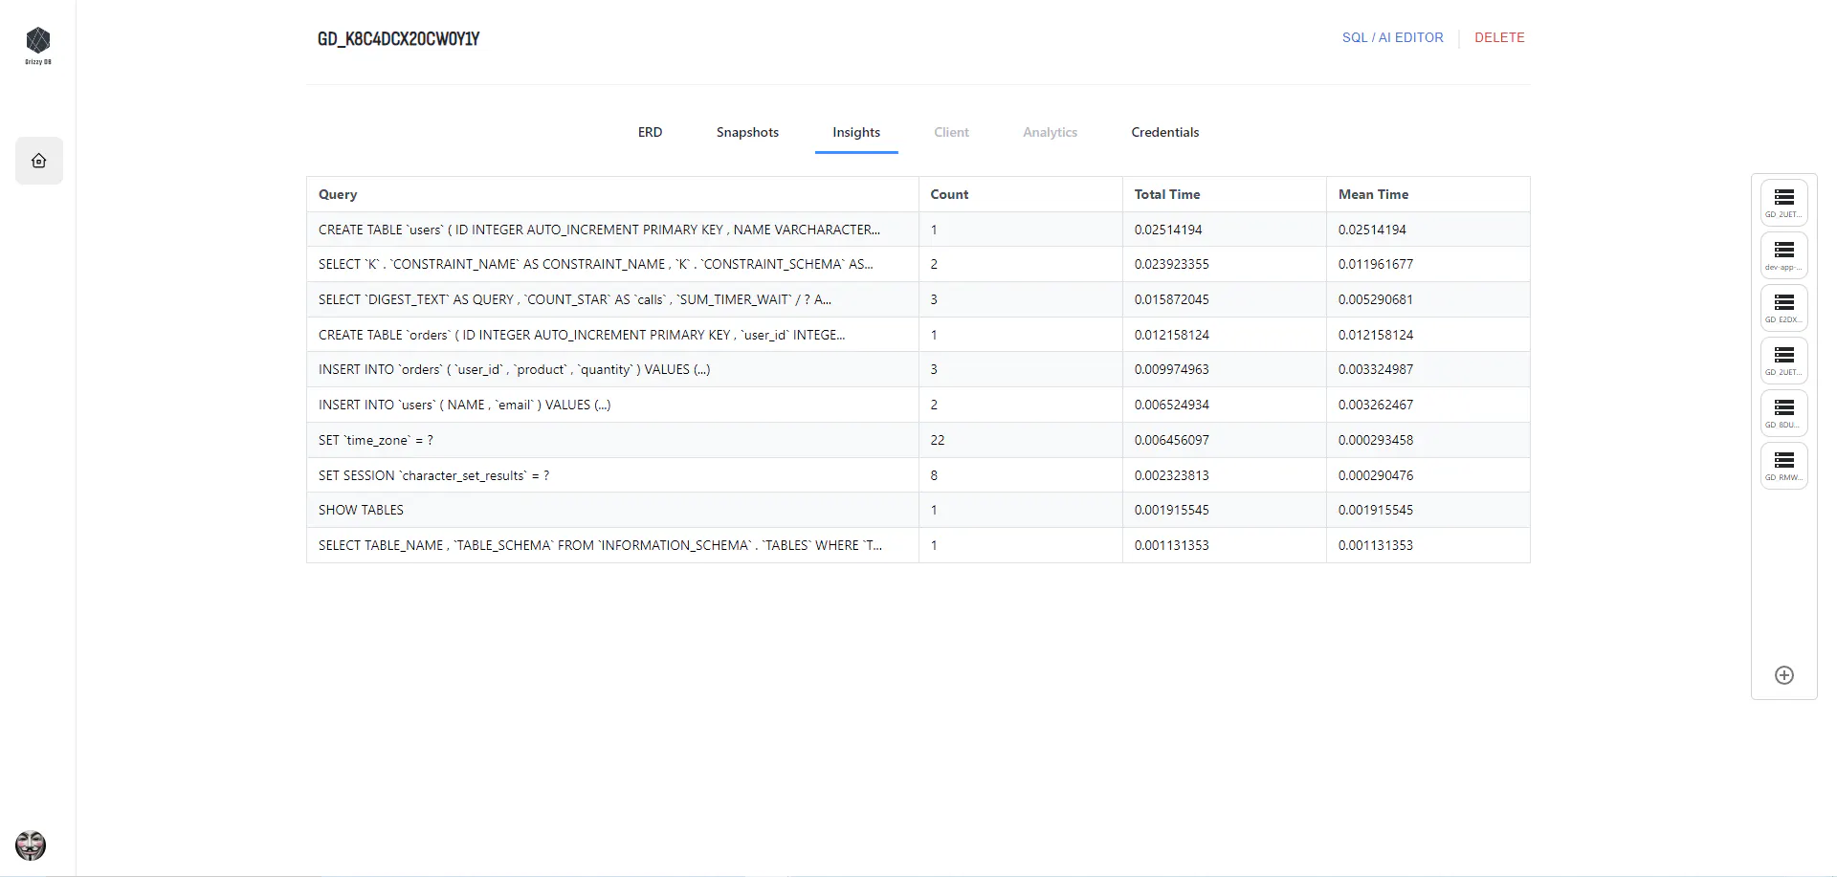
Task: Select the INSERT INTO `orders` query row
Action: (x=918, y=369)
